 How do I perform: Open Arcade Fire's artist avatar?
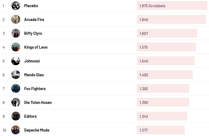16,19
